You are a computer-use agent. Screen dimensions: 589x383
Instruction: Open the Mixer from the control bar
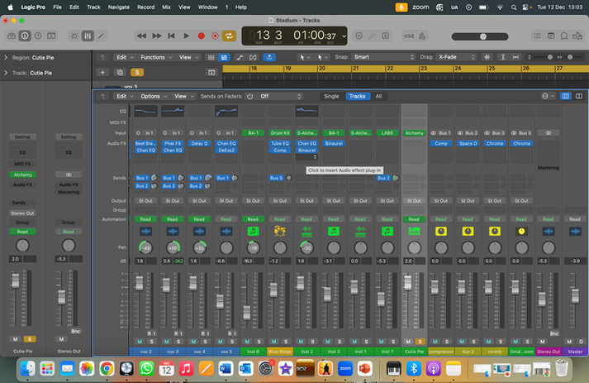point(88,36)
